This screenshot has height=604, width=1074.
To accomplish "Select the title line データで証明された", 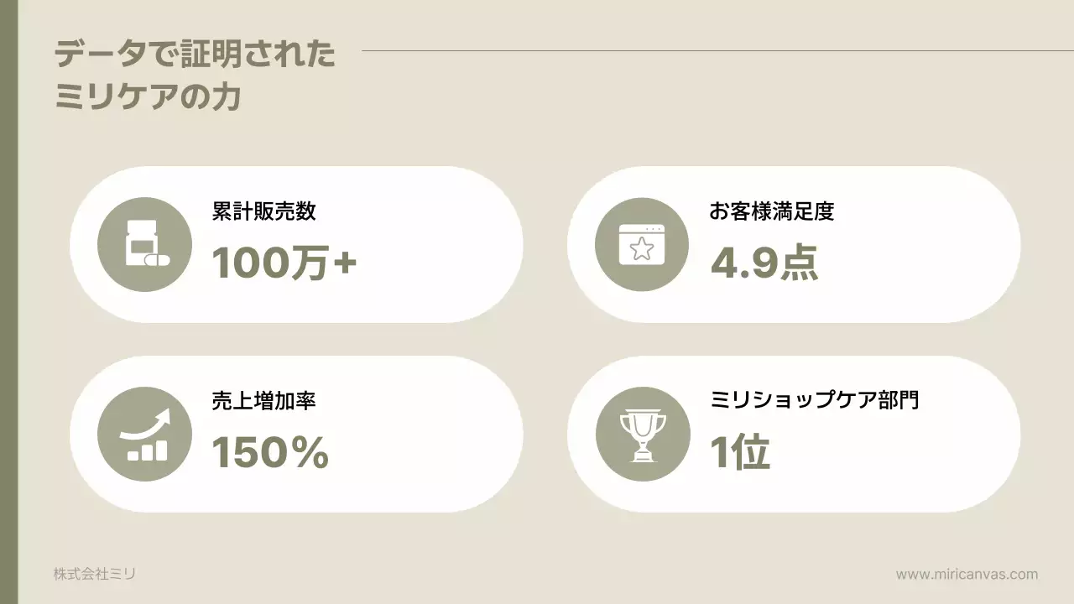I will [195, 55].
